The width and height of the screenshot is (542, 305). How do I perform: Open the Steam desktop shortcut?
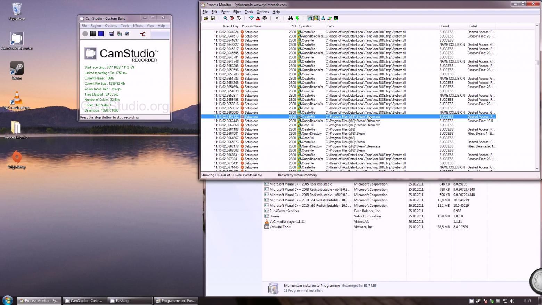(17, 71)
